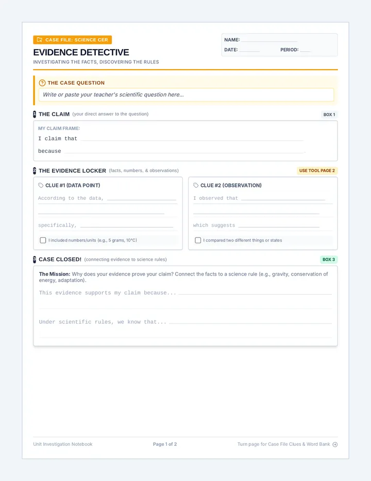This screenshot has height=481, width=371.
Task: Check 'I compared two different things' checkbox
Action: tap(198, 240)
